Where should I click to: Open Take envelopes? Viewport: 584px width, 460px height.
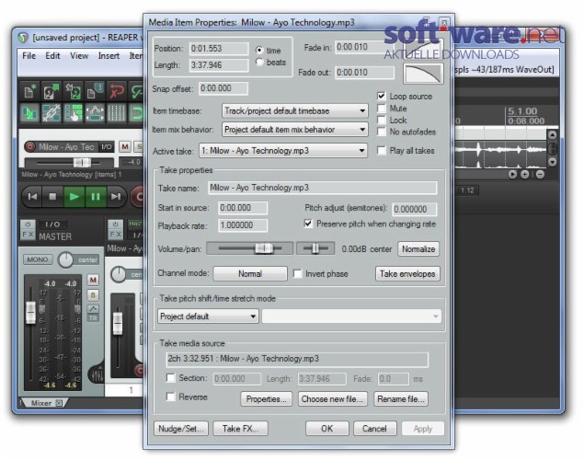[x=407, y=274]
